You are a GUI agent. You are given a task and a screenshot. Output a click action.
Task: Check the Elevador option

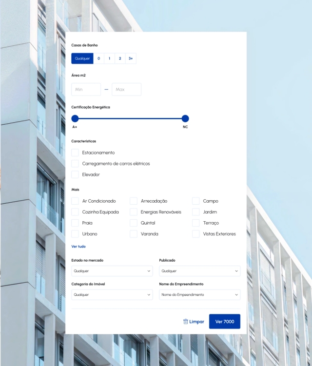tap(75, 174)
